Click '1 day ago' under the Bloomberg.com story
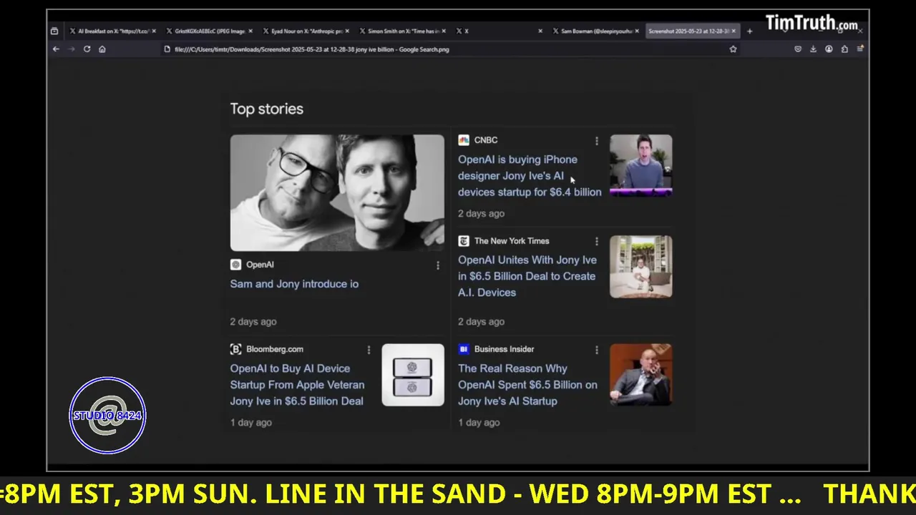916x515 pixels. (x=250, y=423)
